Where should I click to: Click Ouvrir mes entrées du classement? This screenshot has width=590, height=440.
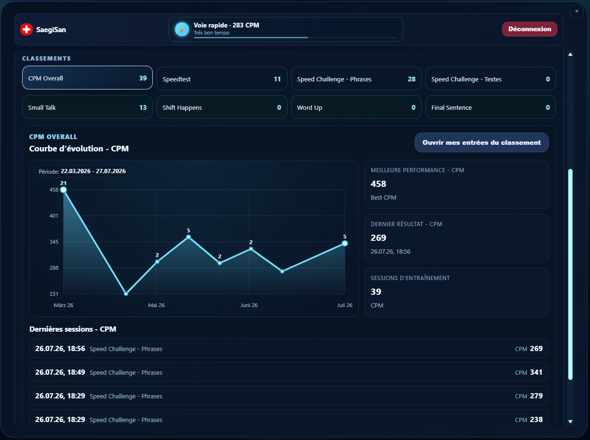(x=481, y=142)
